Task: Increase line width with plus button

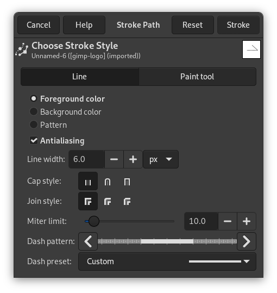Action: 133,159
